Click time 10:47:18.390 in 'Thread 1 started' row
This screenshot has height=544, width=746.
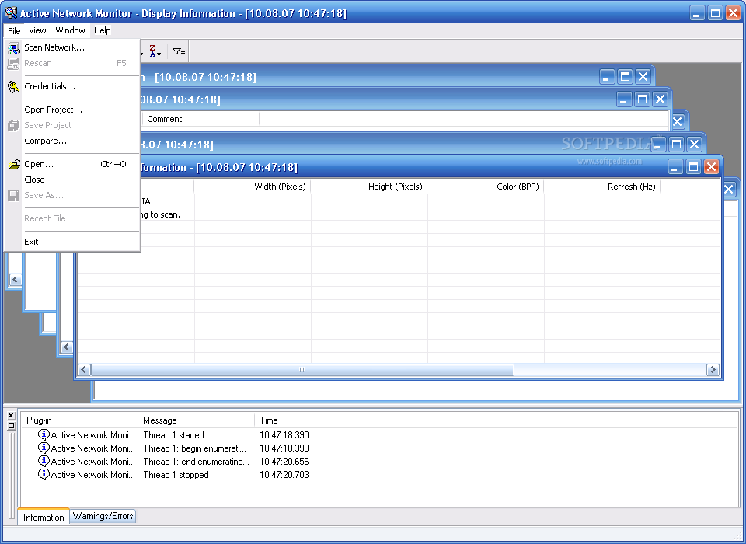point(284,435)
